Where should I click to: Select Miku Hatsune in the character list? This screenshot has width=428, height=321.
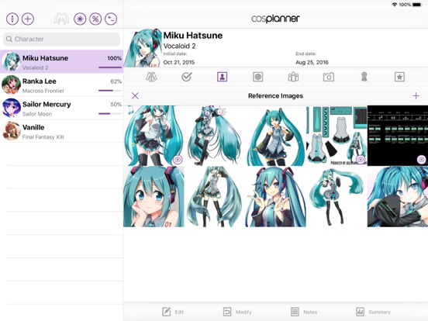(x=61, y=62)
